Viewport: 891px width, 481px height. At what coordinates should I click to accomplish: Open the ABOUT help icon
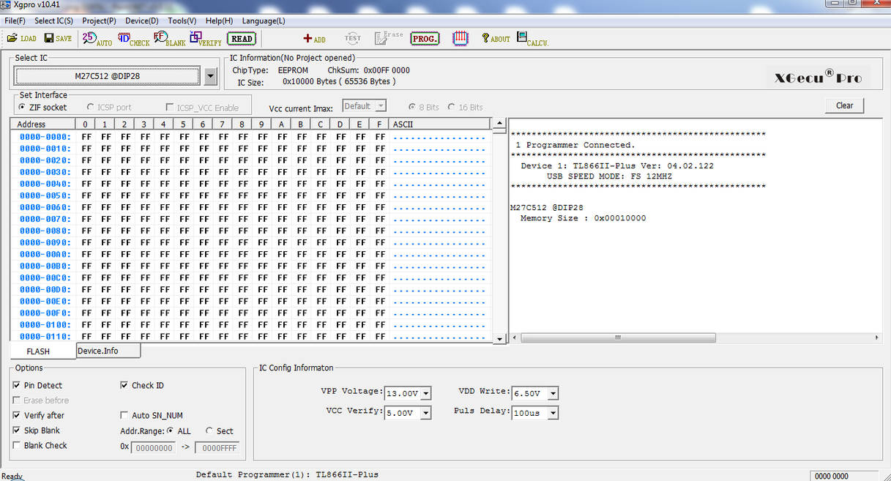(496, 38)
